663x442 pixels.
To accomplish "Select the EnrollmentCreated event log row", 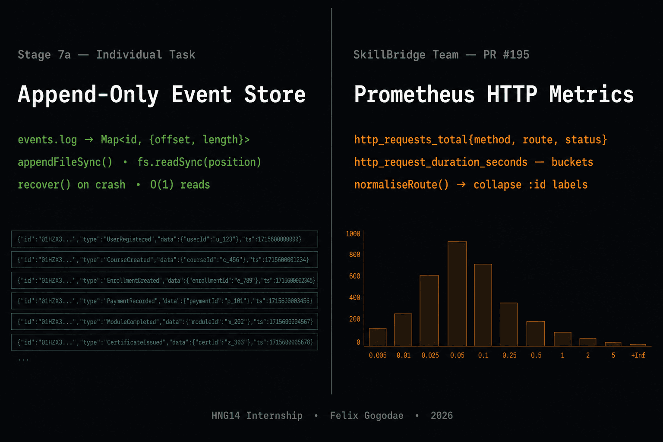I will tap(164, 281).
